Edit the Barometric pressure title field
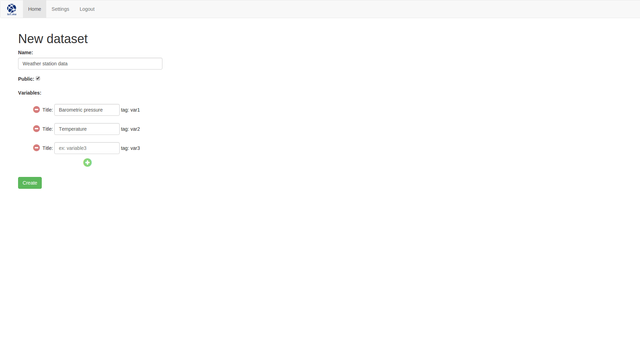This screenshot has width=640, height=340. tap(87, 110)
